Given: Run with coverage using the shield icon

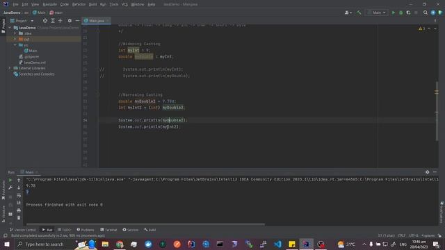Looking at the screenshot, I should click(408, 12).
